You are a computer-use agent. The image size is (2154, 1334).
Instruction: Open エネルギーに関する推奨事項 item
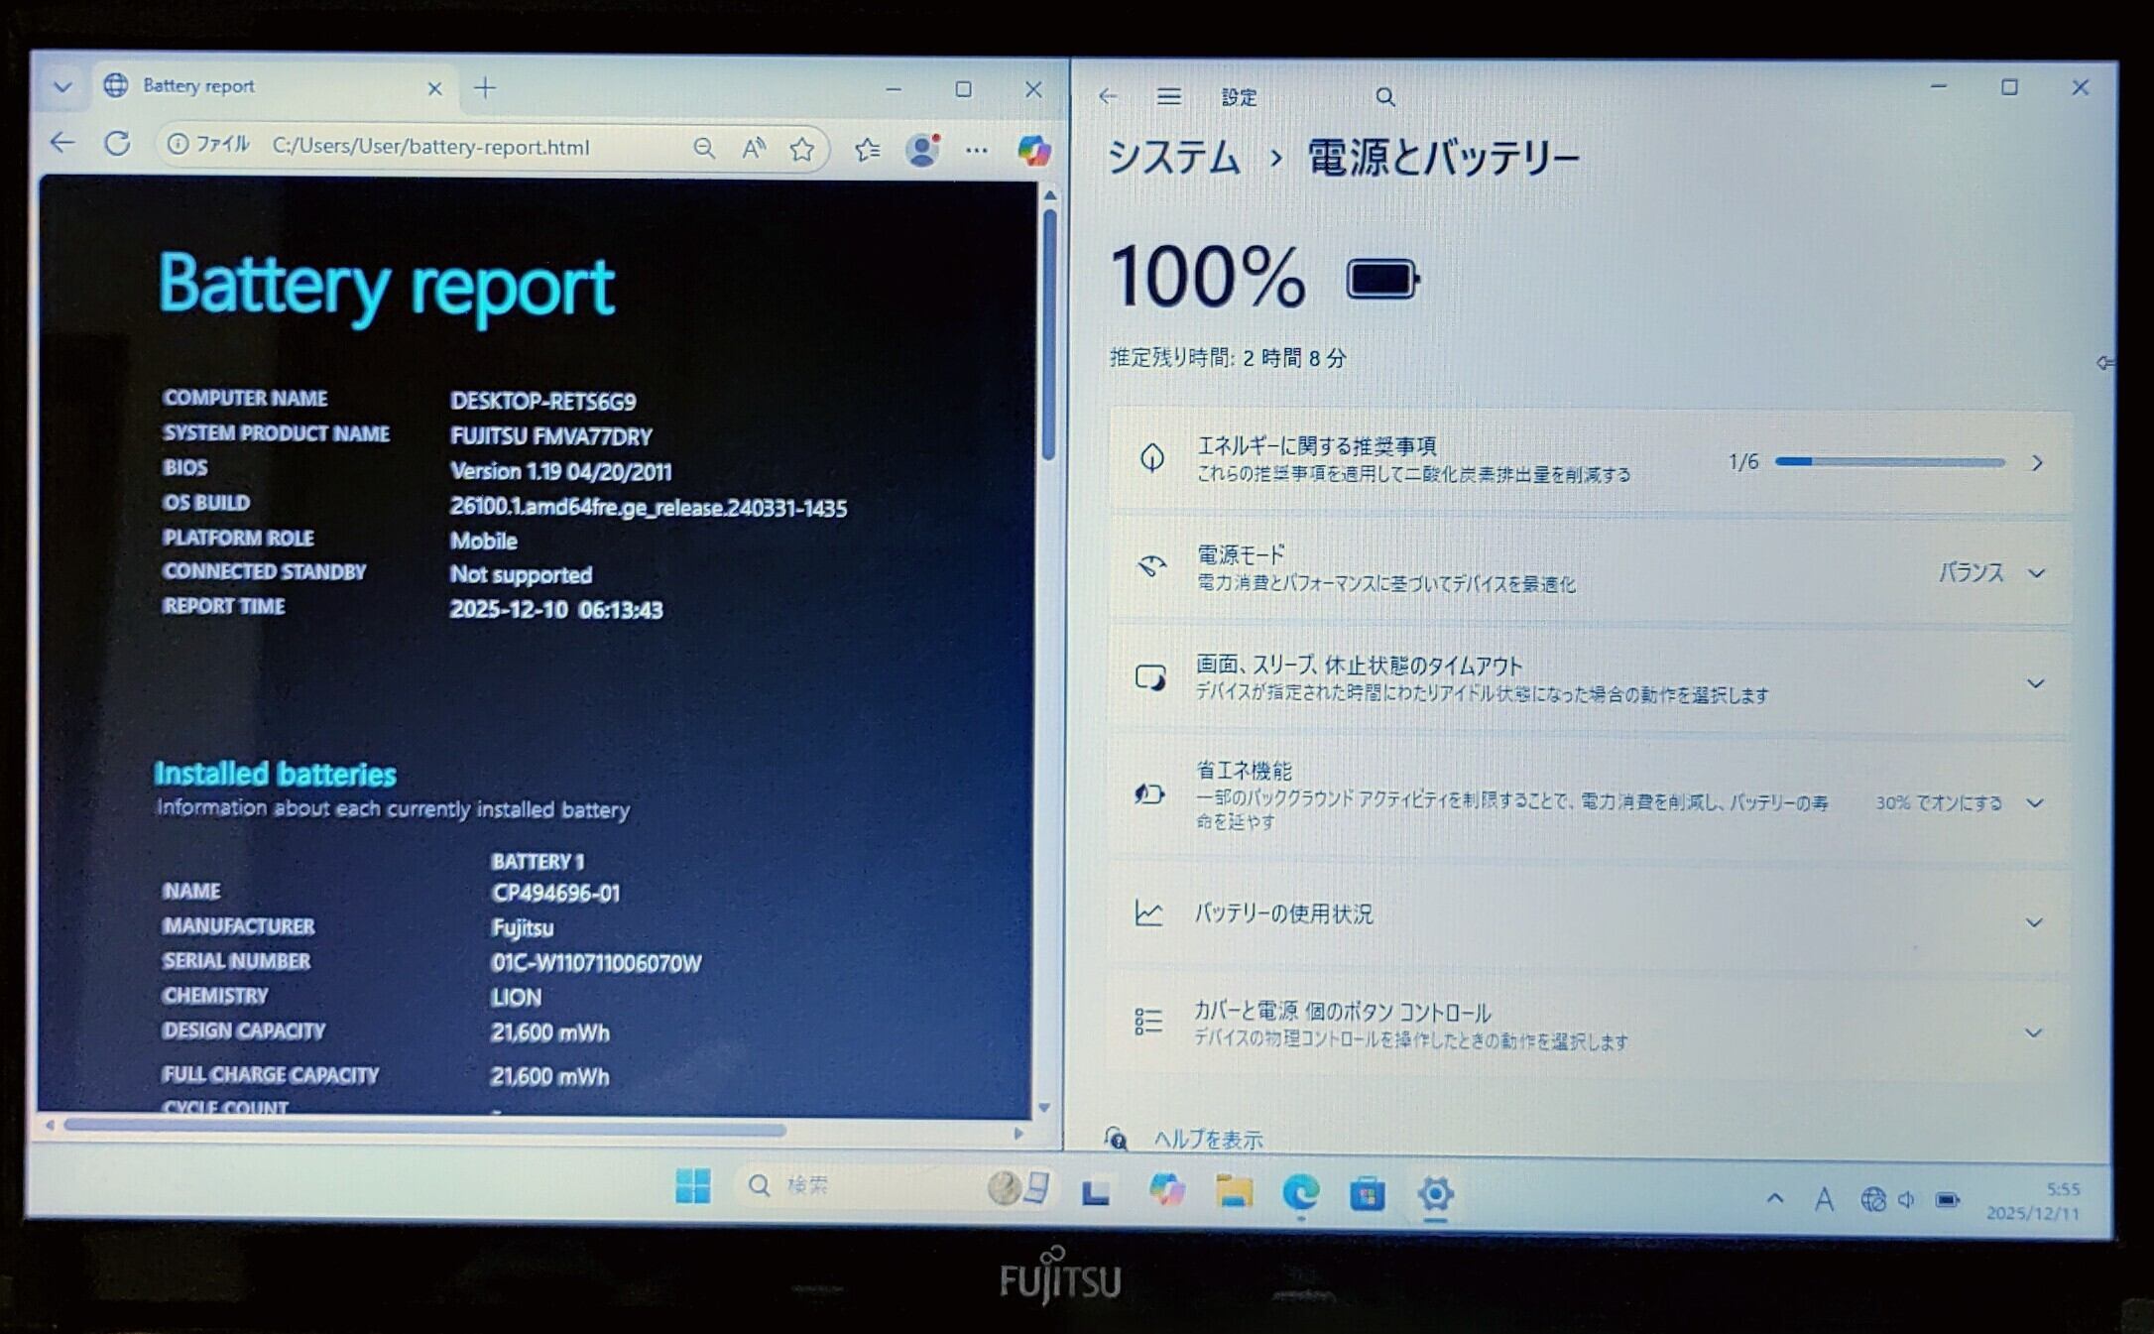coord(1587,461)
